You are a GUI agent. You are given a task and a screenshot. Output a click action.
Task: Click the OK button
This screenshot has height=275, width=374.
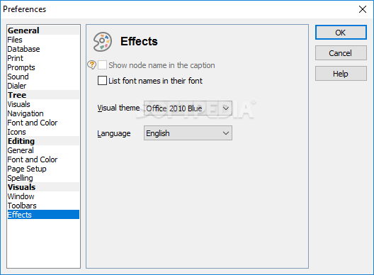[x=341, y=33]
